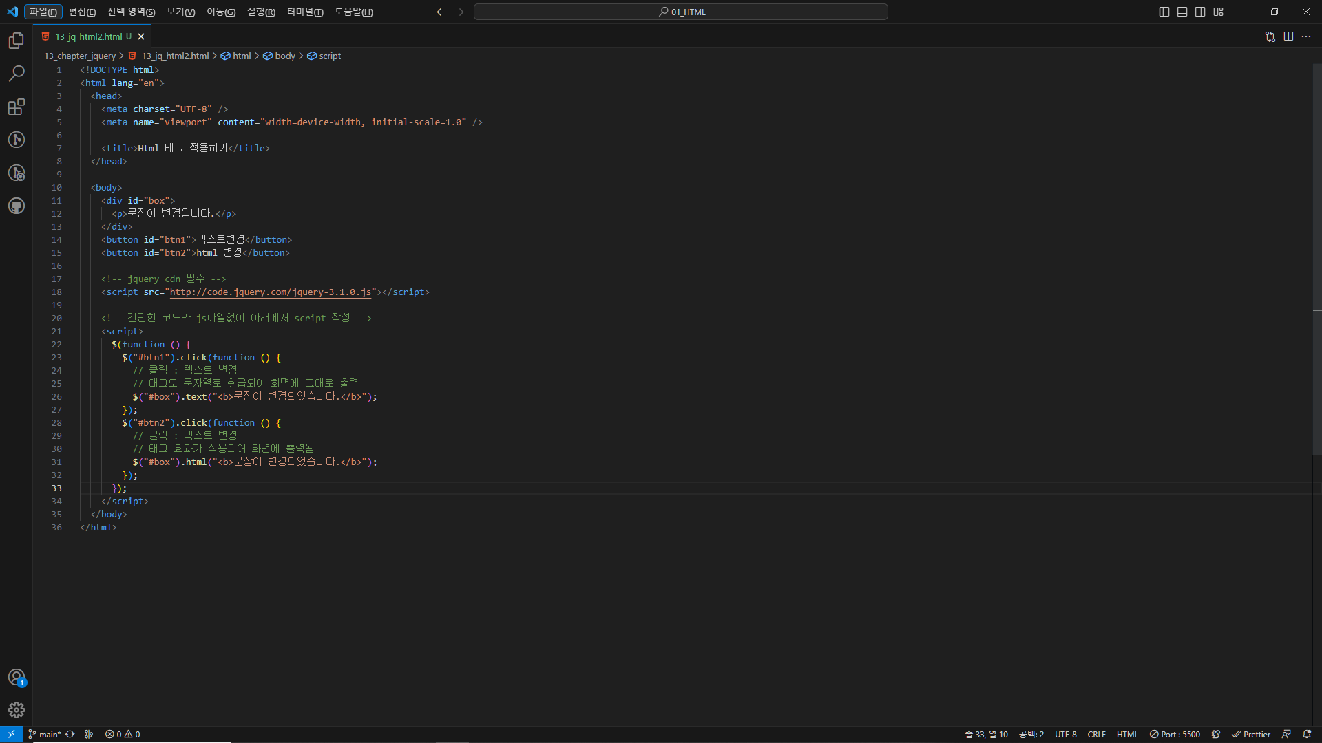Viewport: 1322px width, 743px height.
Task: Click the 01_HTML command center search box
Action: [x=681, y=12]
